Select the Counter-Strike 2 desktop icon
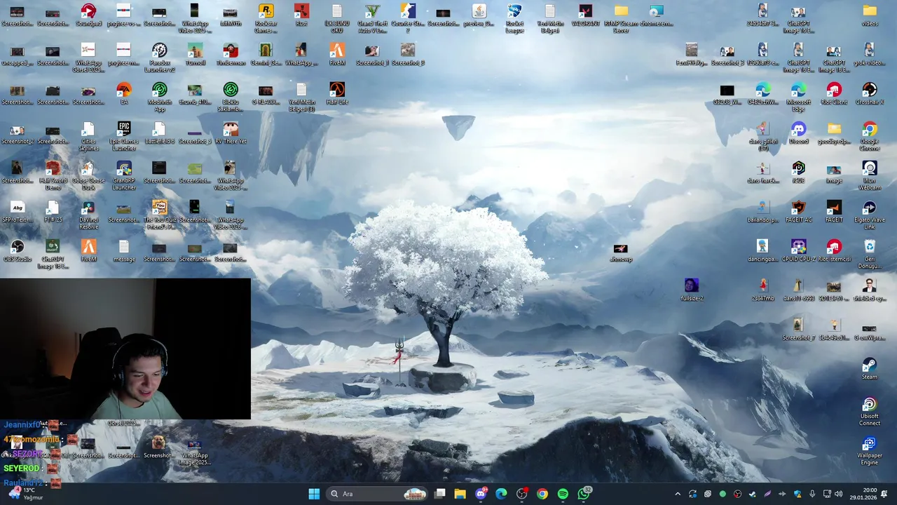The image size is (897, 505). coord(408,18)
